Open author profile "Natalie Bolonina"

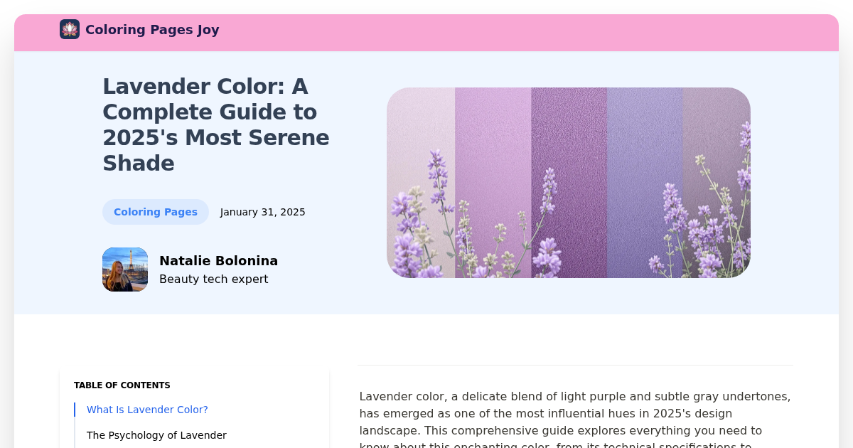click(219, 260)
